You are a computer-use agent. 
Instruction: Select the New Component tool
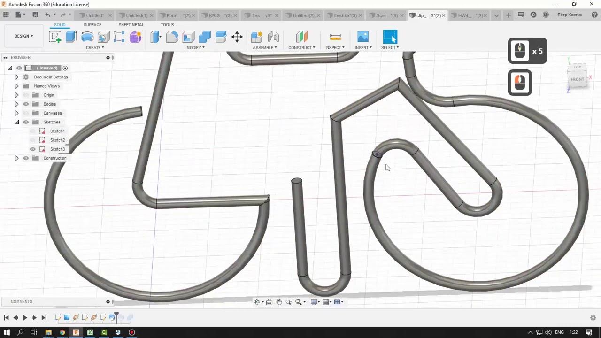[257, 37]
